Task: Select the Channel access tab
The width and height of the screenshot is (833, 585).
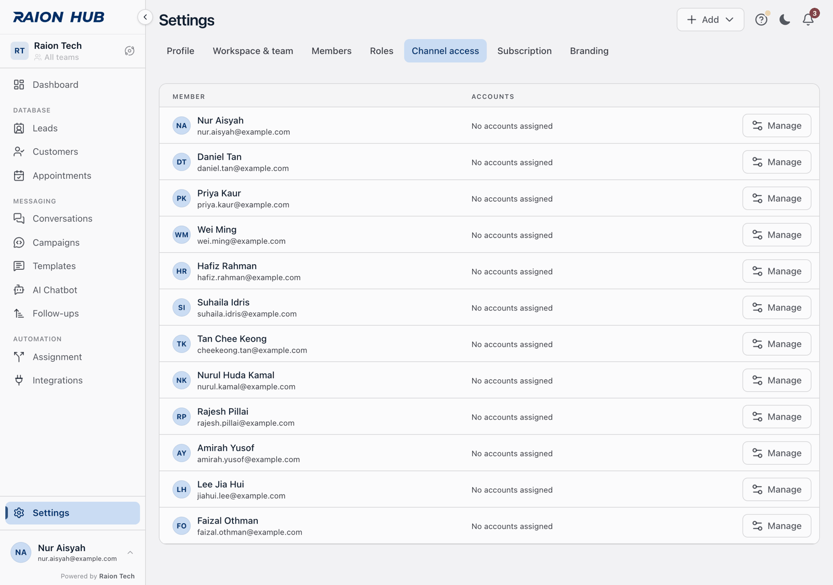Action: pos(445,51)
